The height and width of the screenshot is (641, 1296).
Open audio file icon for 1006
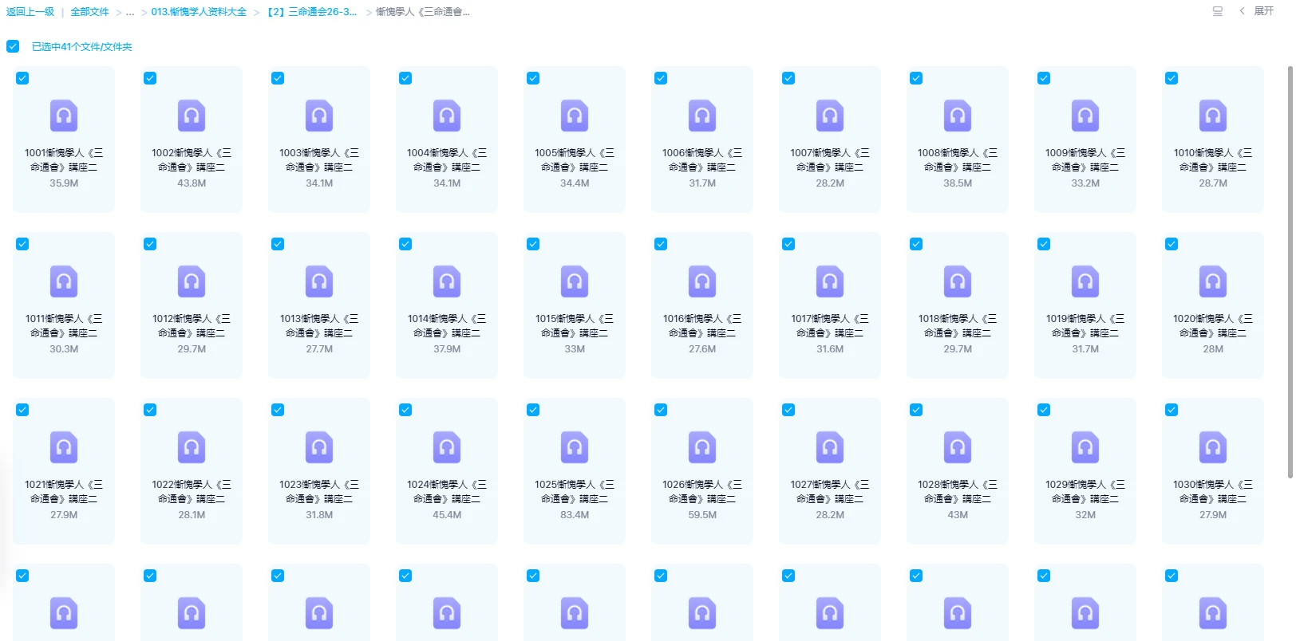tap(702, 116)
